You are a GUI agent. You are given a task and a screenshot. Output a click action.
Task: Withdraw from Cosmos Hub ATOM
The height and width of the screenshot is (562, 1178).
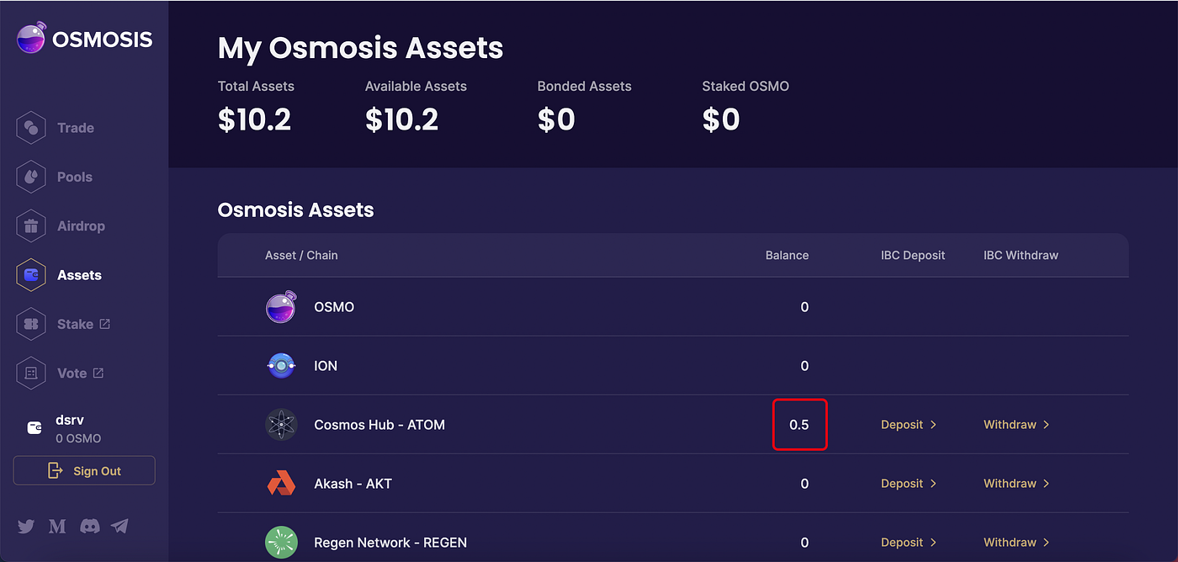pos(1016,425)
